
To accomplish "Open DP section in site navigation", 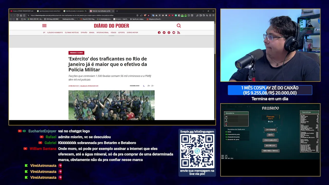I will 44,33.
